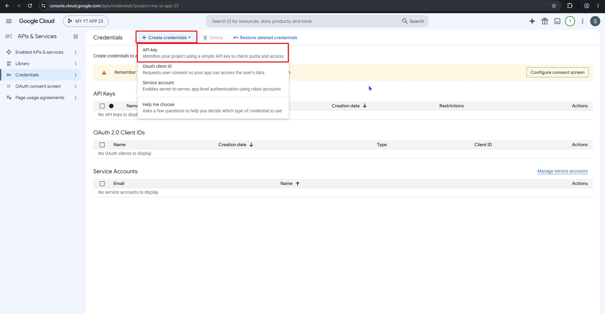605x314 pixels.
Task: Open the Credentials page in sidebar
Action: (x=27, y=75)
